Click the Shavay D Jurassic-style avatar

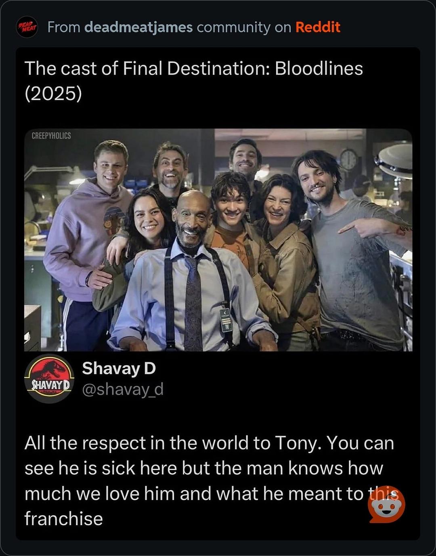click(49, 378)
